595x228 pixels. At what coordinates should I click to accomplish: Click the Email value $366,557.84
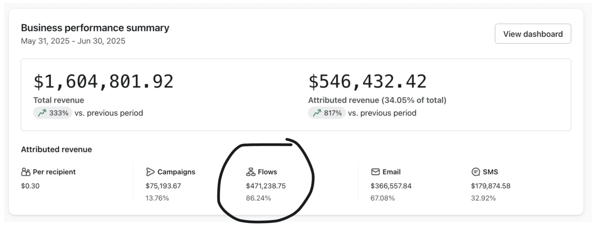(x=391, y=186)
